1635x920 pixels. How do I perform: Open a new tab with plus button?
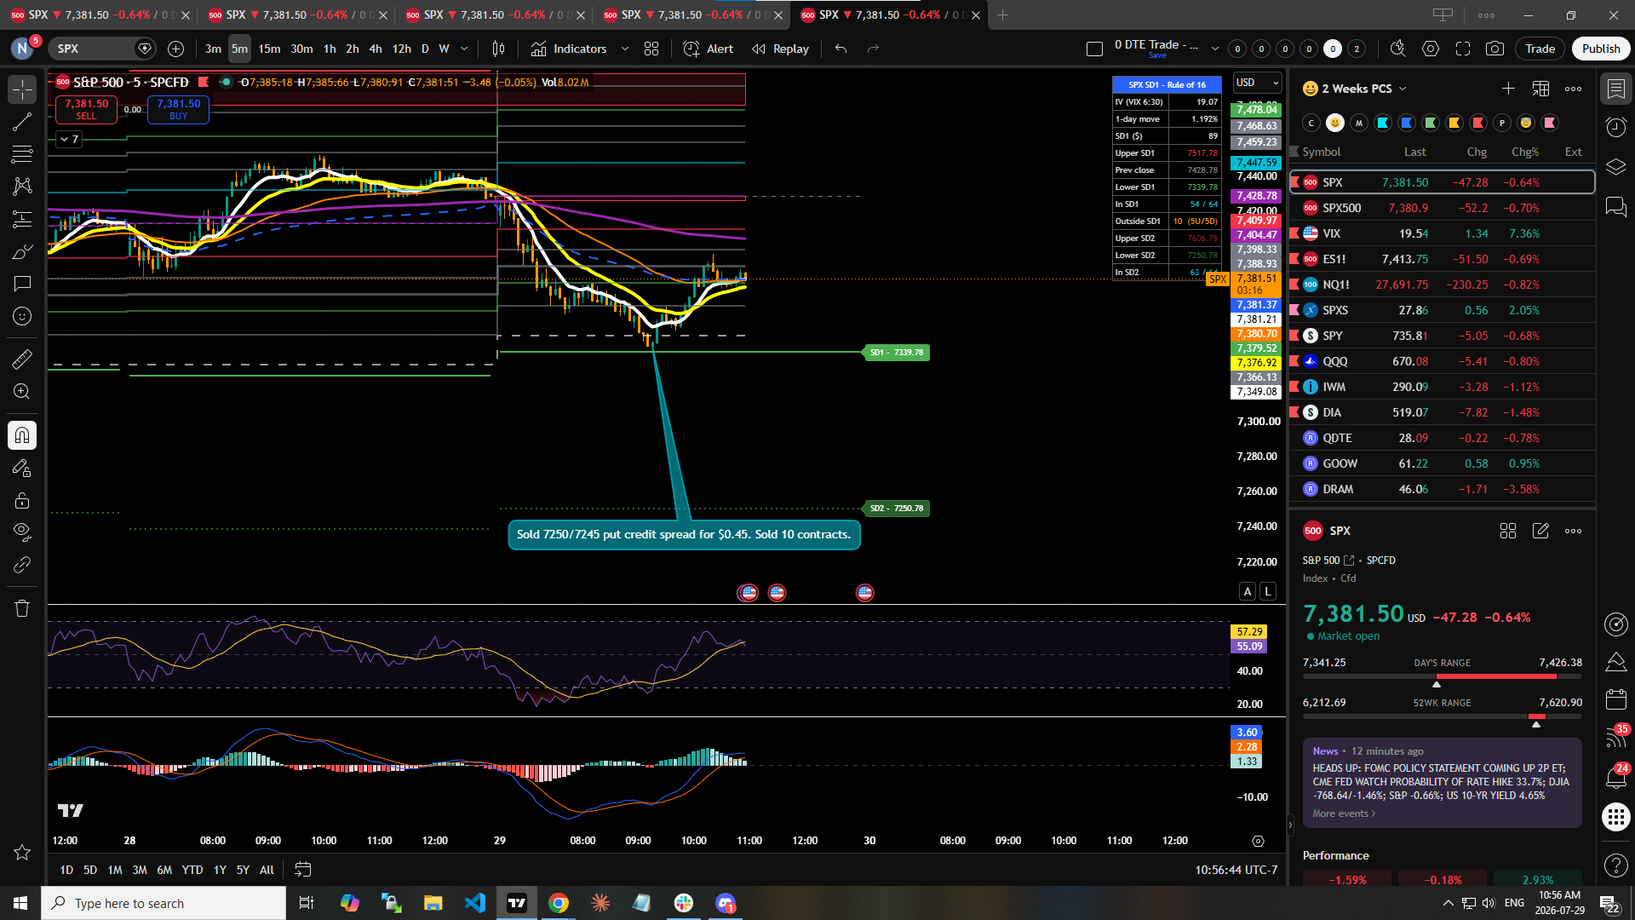[x=1002, y=14]
